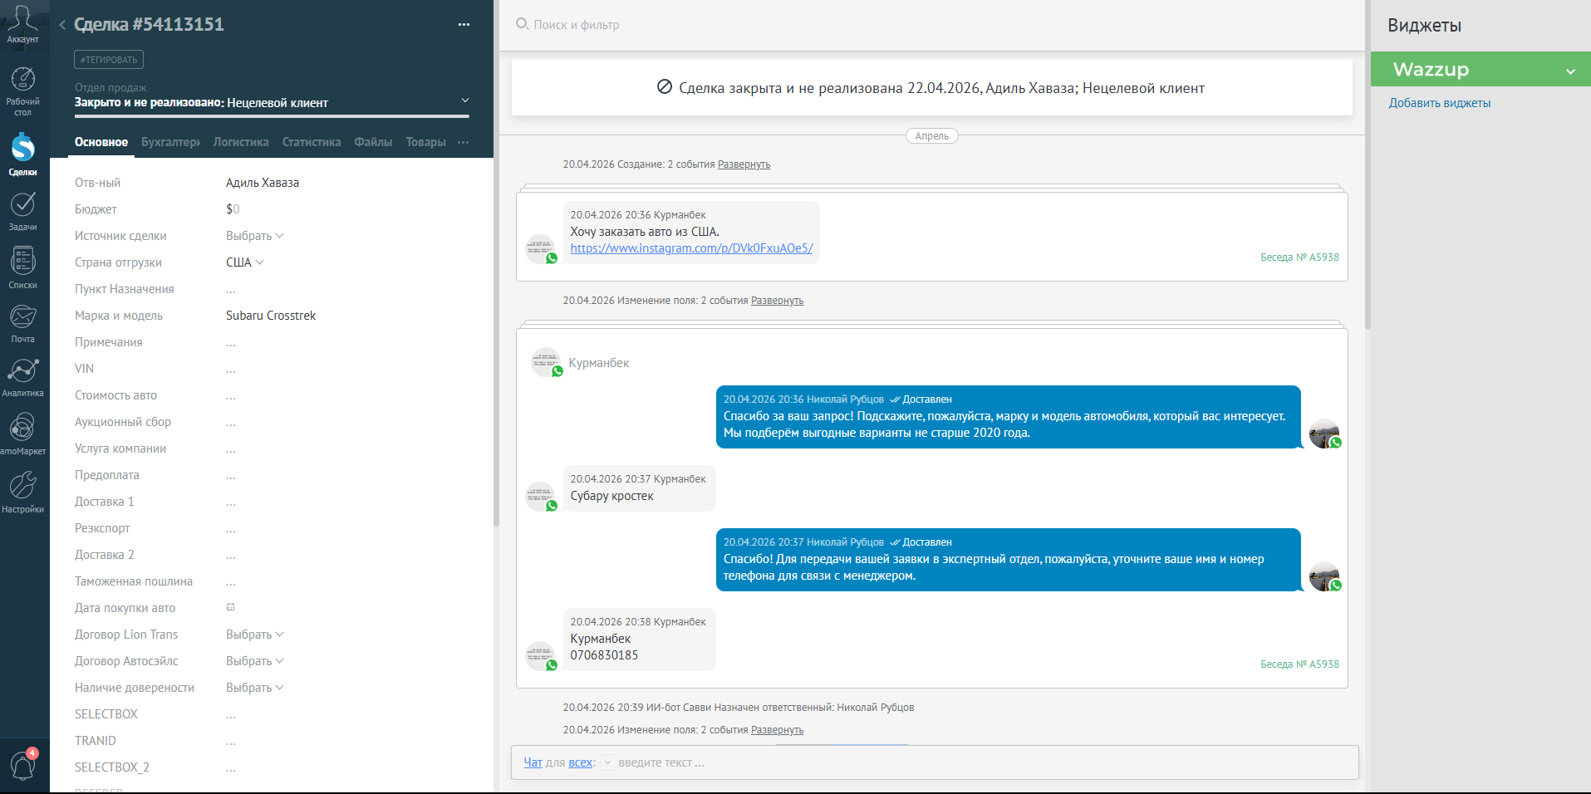
Task: Click the search magnifier icon
Action: pos(522,24)
